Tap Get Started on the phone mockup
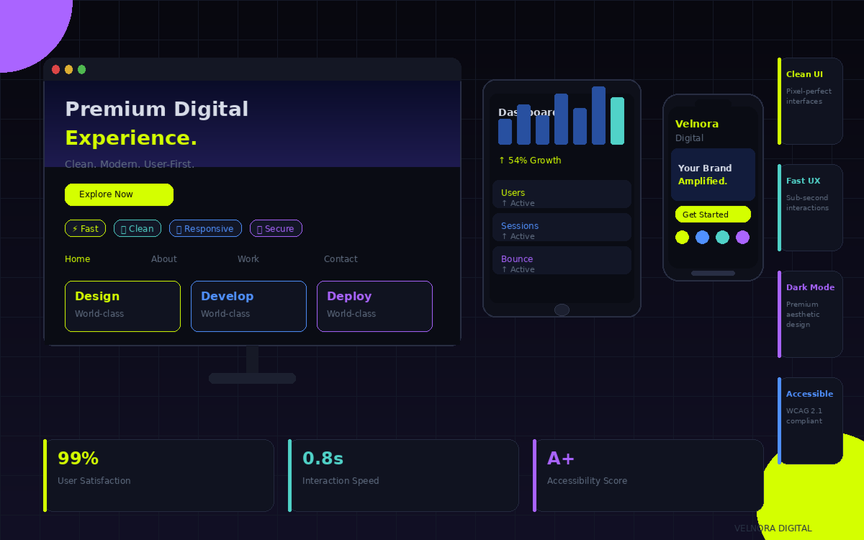The height and width of the screenshot is (540, 864). pyautogui.click(x=713, y=215)
